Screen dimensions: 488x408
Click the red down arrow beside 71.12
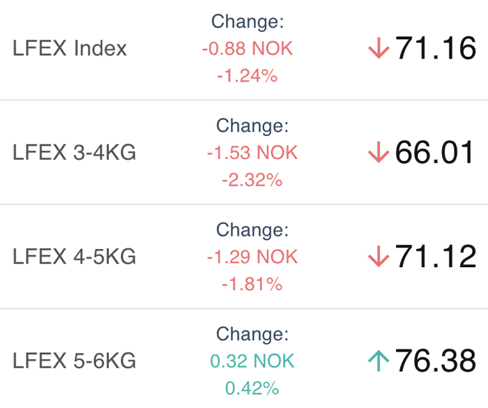click(378, 257)
